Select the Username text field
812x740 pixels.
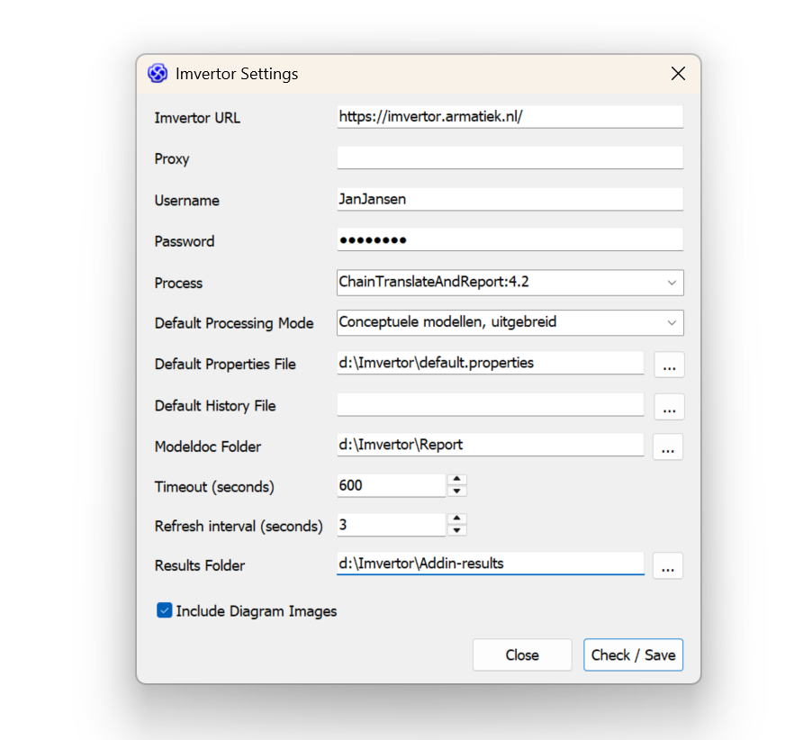pyautogui.click(x=510, y=200)
